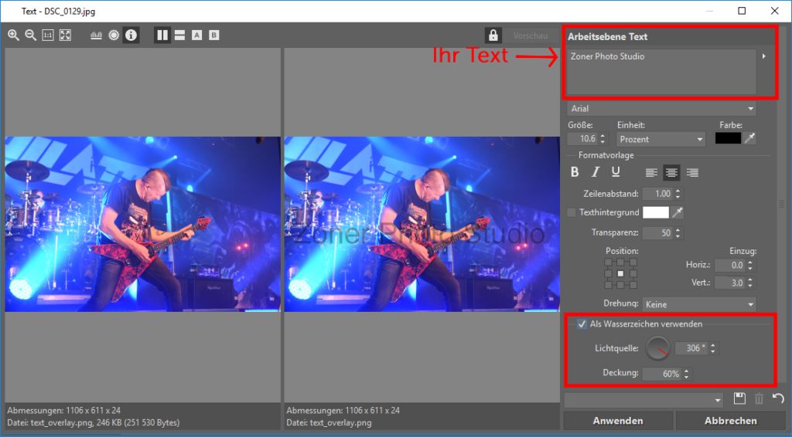
Task: Maximize the Text dialog window
Action: coord(742,11)
